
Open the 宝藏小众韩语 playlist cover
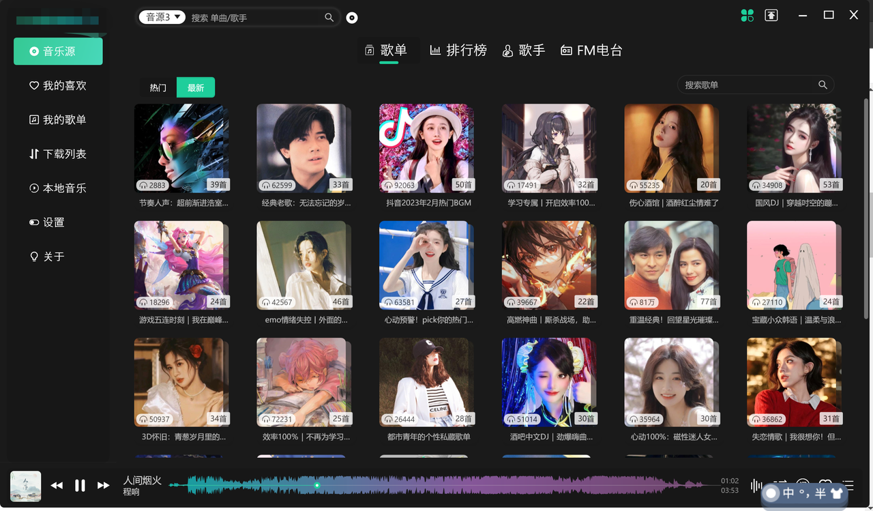tap(795, 265)
